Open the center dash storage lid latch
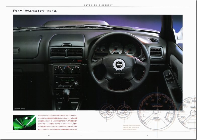Viewport: 197px width, 140px height. coord(66,45)
